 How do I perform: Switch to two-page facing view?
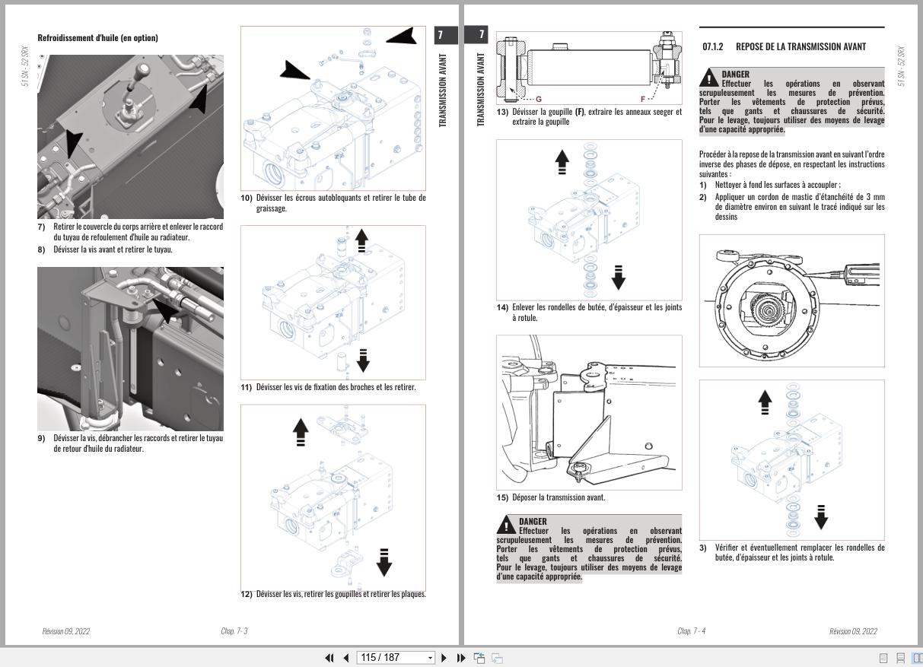click(917, 659)
